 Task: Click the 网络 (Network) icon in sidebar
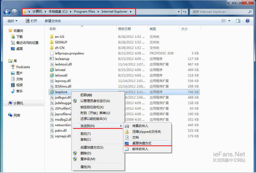[x=10, y=115]
